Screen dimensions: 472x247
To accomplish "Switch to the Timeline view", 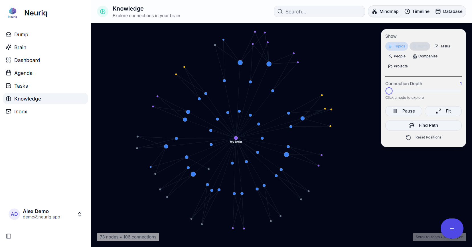I will point(417,11).
